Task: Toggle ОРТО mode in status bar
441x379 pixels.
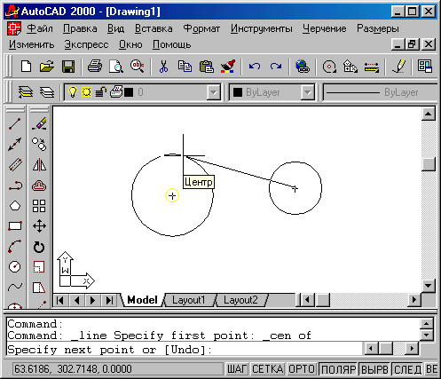Action: pos(301,369)
